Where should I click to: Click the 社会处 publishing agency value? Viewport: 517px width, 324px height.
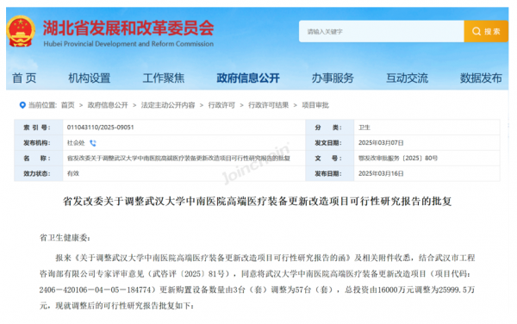(x=76, y=143)
